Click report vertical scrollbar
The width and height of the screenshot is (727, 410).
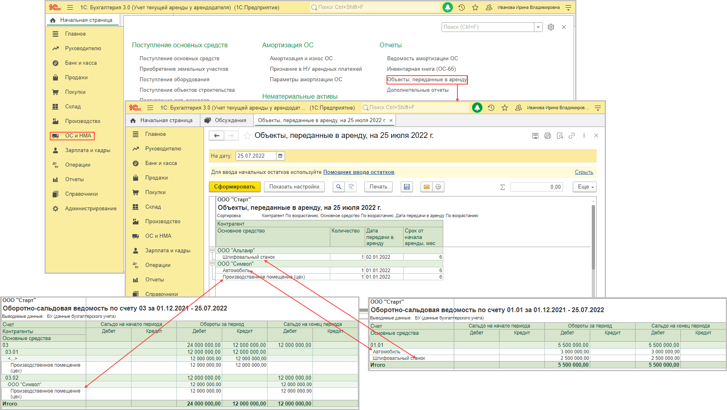point(593,238)
